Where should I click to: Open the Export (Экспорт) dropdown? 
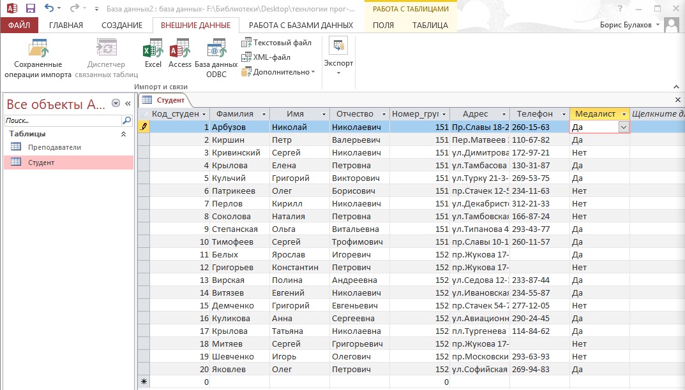(x=338, y=57)
